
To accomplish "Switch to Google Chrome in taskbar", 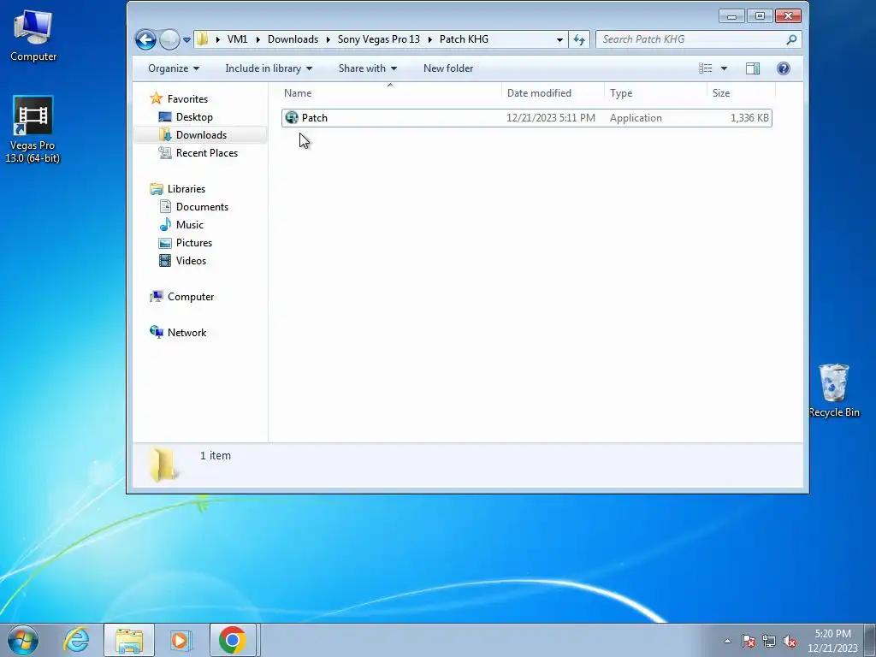I will [x=233, y=640].
